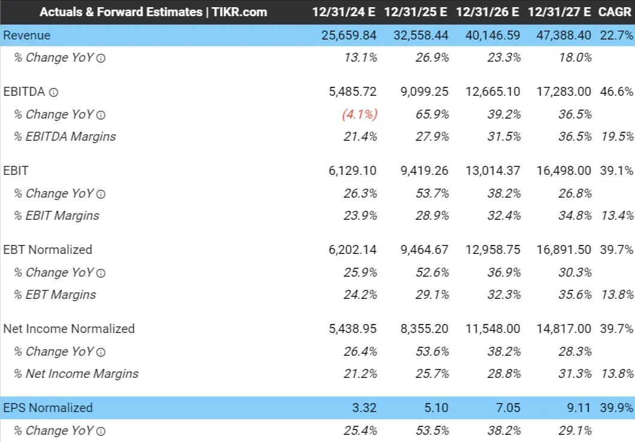Click the EBT Normalized row label
The height and width of the screenshot is (442, 635).
(x=48, y=250)
